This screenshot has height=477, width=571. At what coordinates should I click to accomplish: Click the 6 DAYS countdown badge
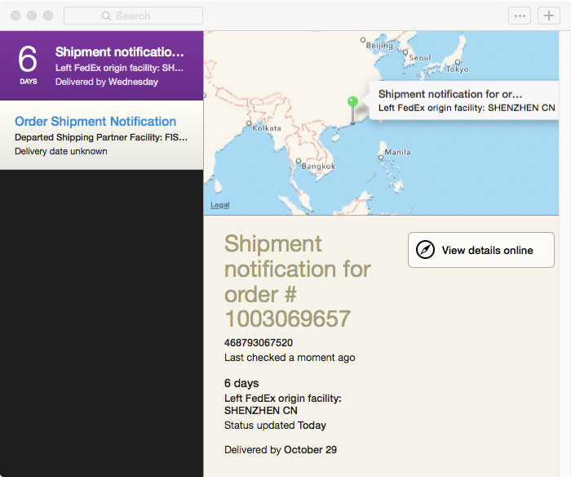(28, 65)
